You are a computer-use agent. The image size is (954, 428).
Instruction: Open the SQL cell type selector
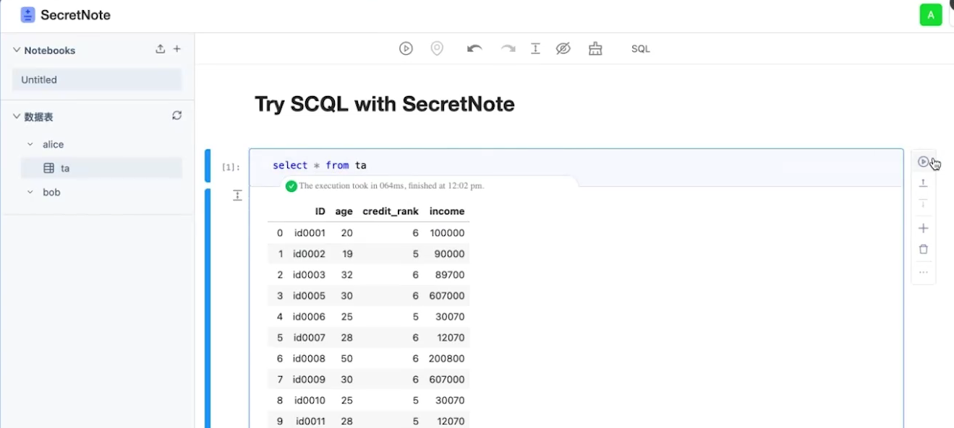point(640,49)
